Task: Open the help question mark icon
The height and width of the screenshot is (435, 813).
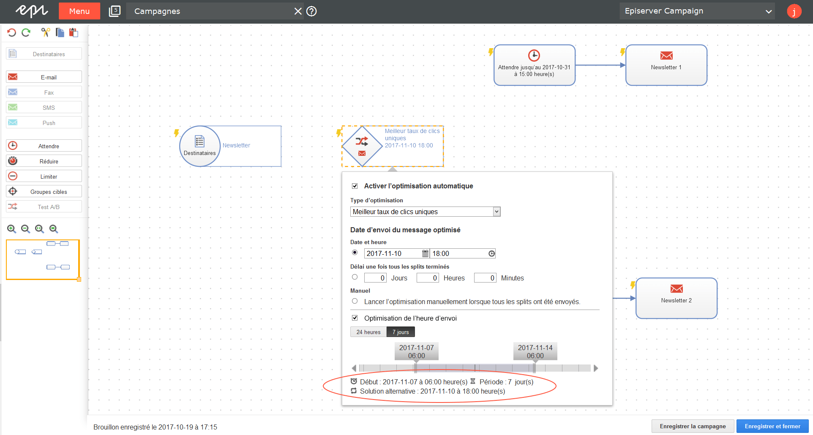Action: pos(311,11)
